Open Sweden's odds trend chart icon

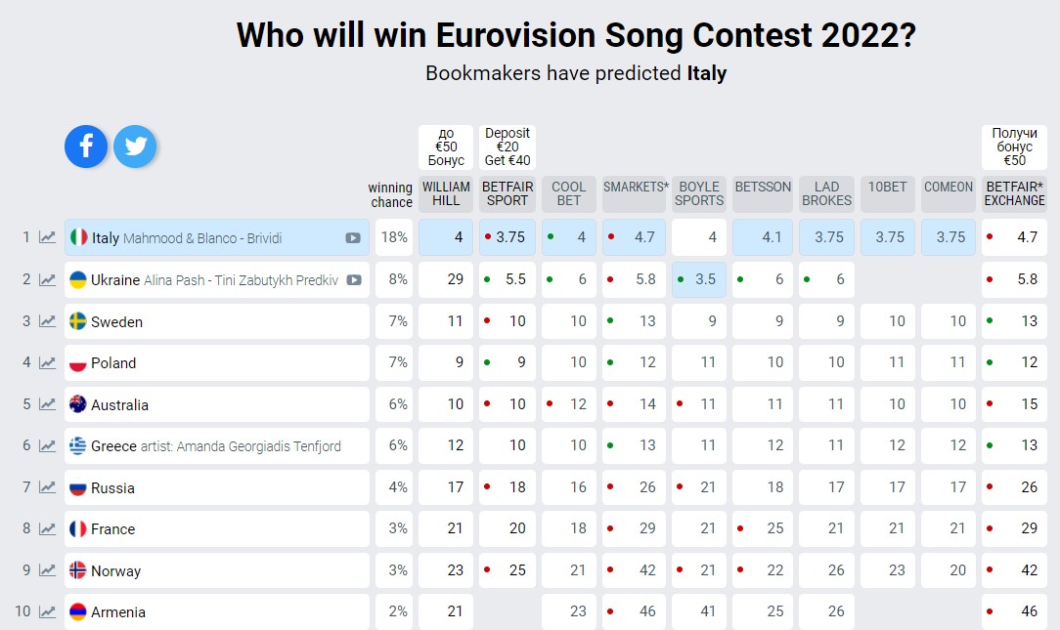tap(47, 321)
